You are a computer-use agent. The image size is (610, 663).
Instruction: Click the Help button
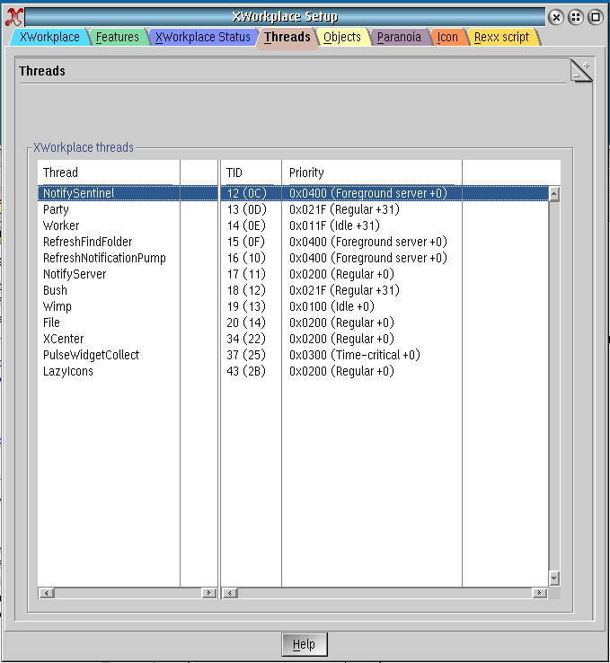coord(305,644)
